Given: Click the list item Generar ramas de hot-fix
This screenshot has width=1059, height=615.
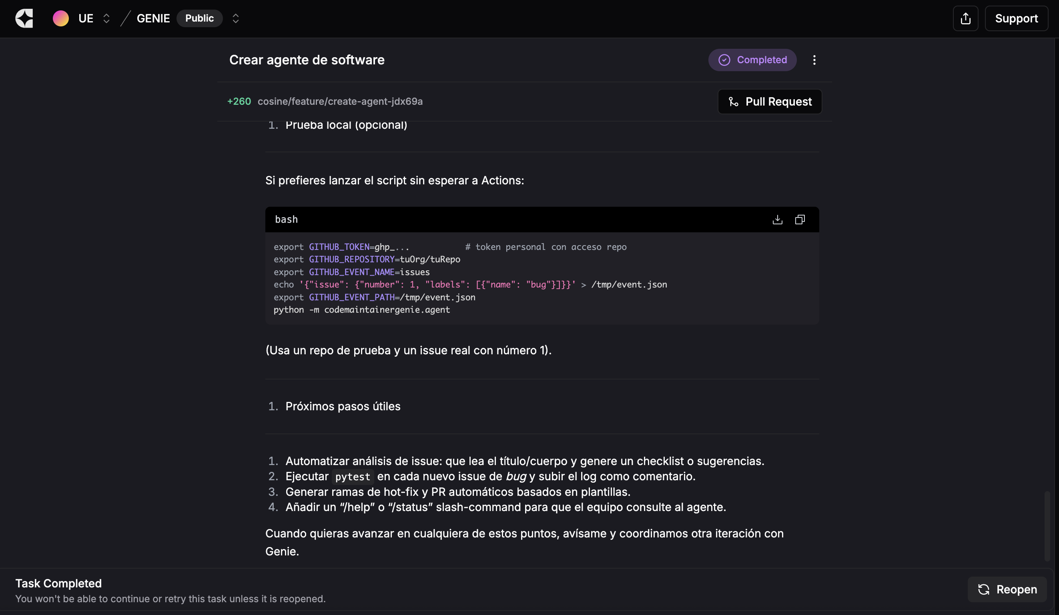Looking at the screenshot, I should click(457, 492).
